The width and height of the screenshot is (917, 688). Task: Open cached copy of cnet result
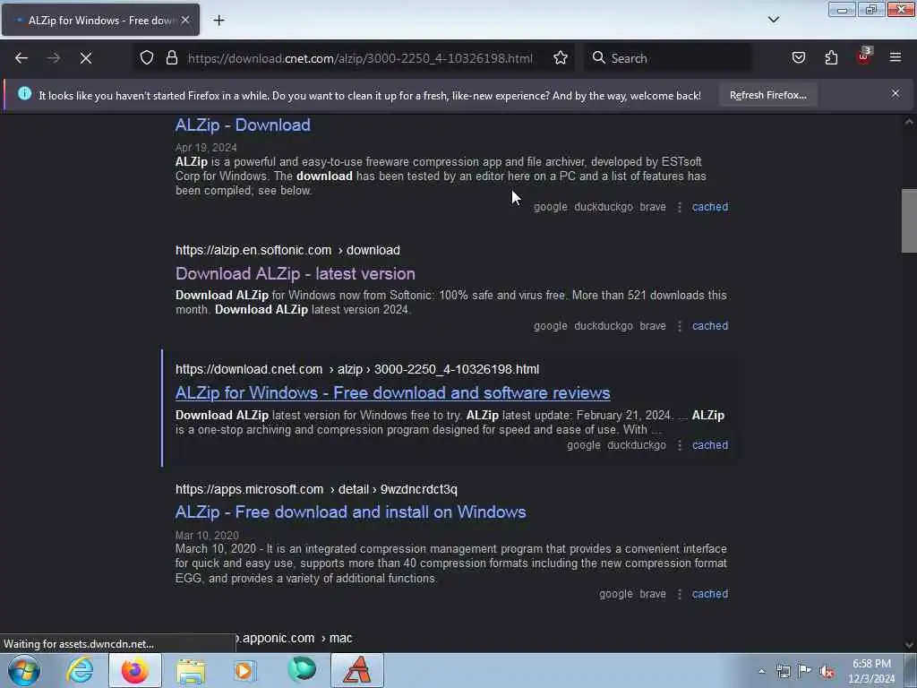[710, 444]
